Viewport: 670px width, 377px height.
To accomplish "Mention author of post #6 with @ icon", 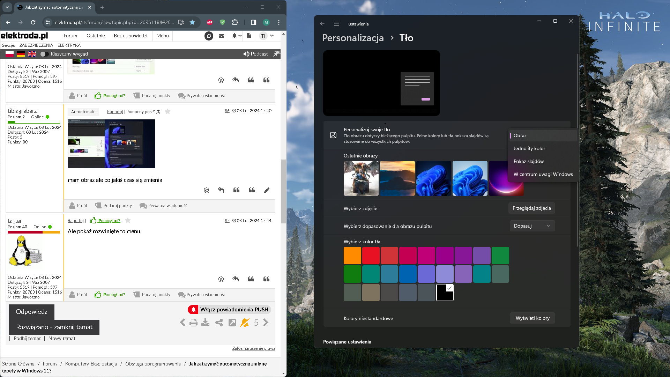I will (x=207, y=190).
